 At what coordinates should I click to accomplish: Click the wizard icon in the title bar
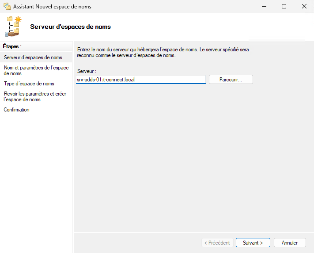7,7
